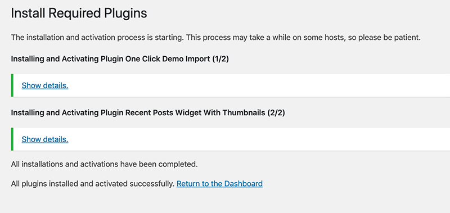
Task: Click the Install Required Plugins page heading
Action: click(79, 13)
